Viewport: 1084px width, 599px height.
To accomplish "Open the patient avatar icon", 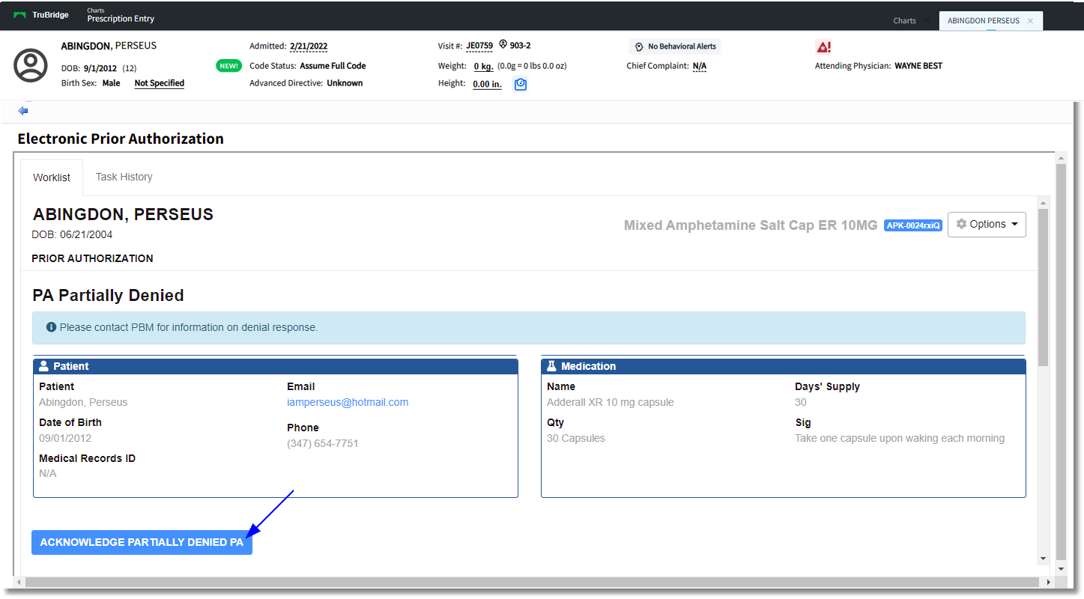I will tap(31, 65).
